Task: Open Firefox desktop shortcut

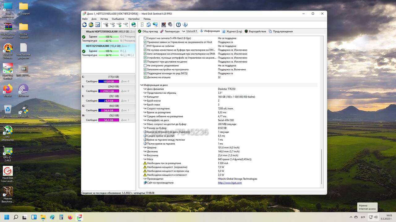Action: pyautogui.click(x=8, y=90)
